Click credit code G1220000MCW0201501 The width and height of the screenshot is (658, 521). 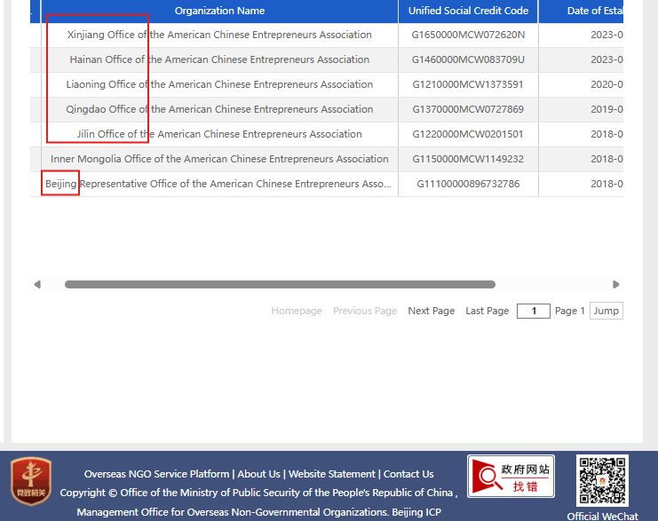pyautogui.click(x=468, y=134)
